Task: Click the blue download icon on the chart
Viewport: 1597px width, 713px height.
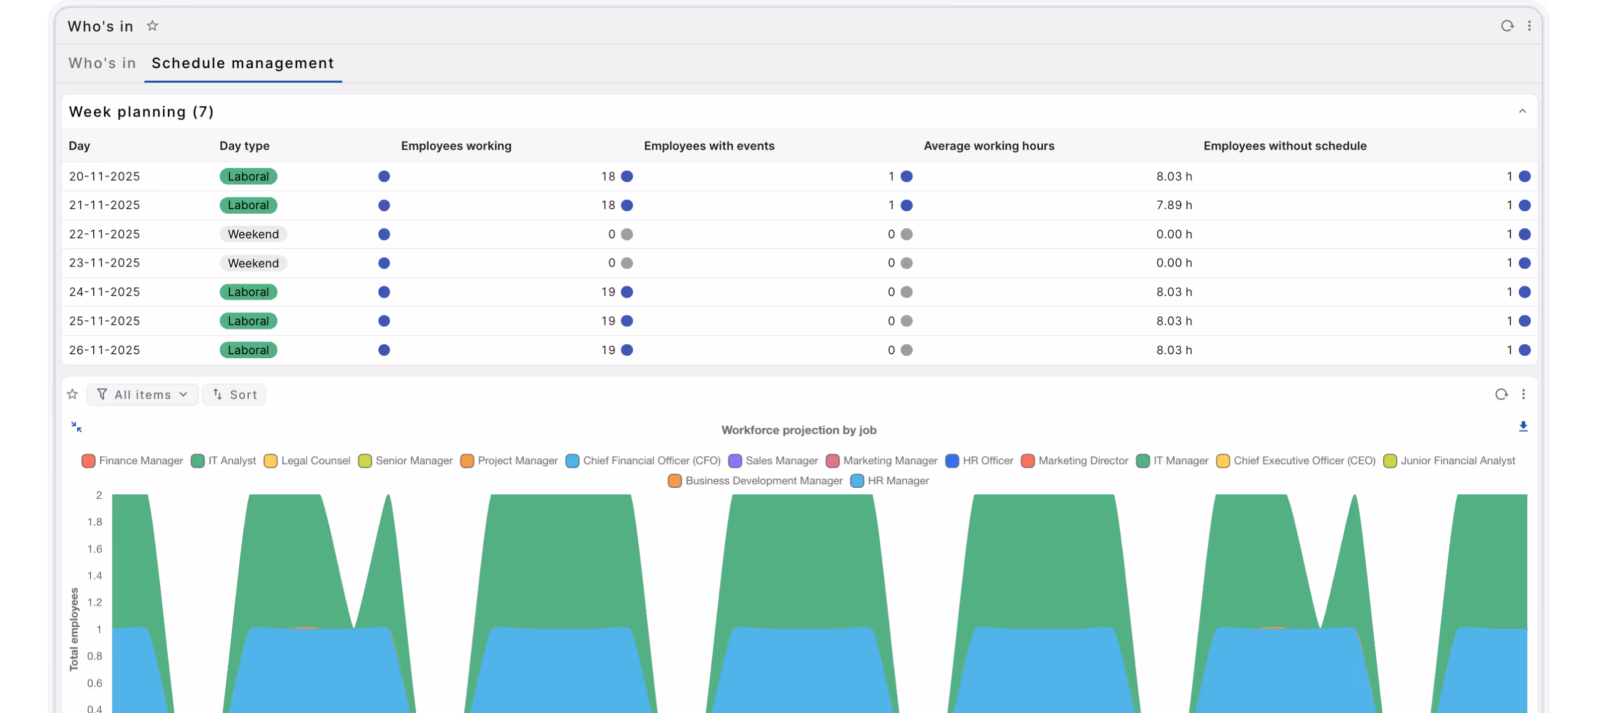Action: coord(1523,427)
